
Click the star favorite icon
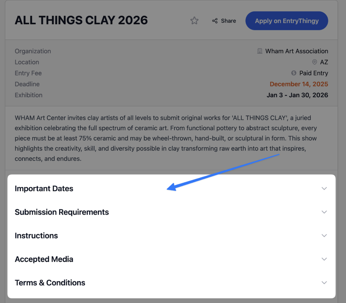point(194,21)
